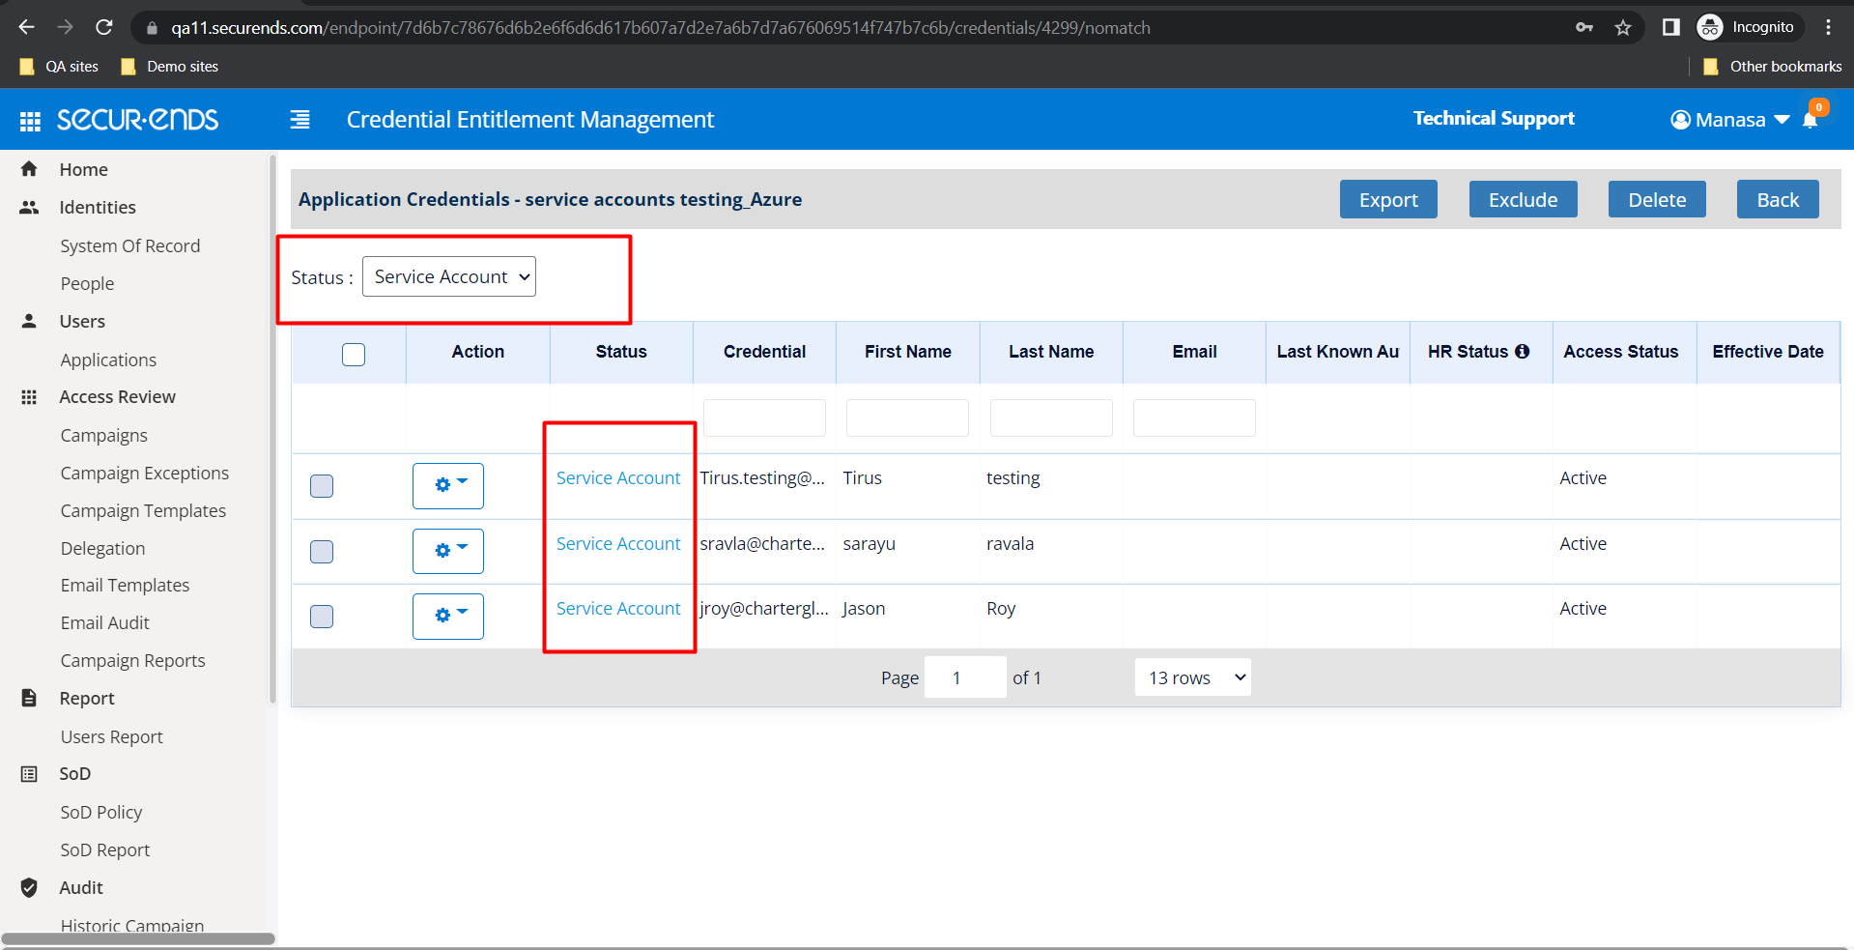Open the Campaign Templates menu item
The height and width of the screenshot is (950, 1854).
(143, 510)
